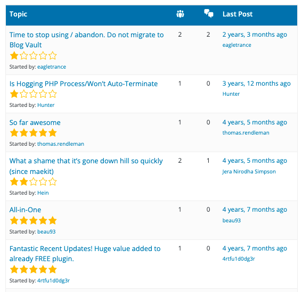The width and height of the screenshot is (302, 292).
Task: Go to '2 years, 3 months ago' post
Action: [255, 35]
